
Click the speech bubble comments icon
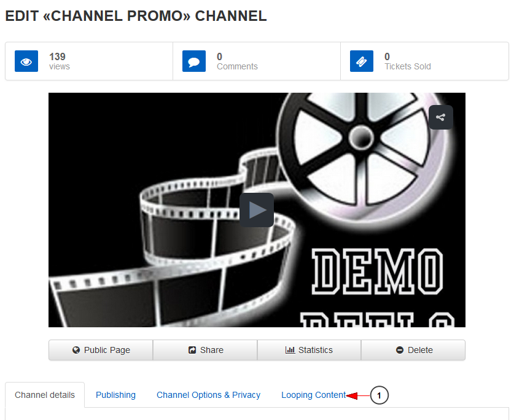[x=193, y=61]
